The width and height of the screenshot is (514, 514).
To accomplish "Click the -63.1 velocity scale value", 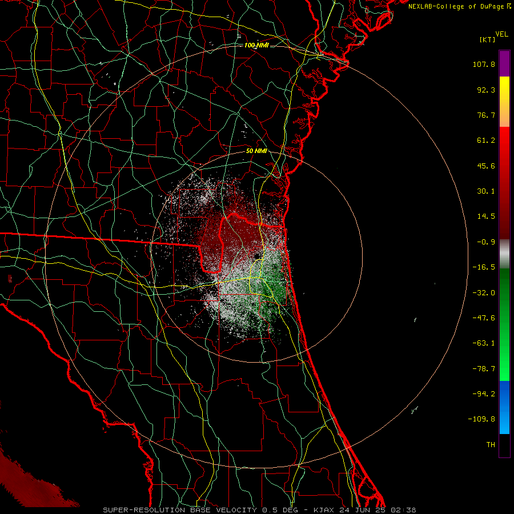I will pos(484,343).
